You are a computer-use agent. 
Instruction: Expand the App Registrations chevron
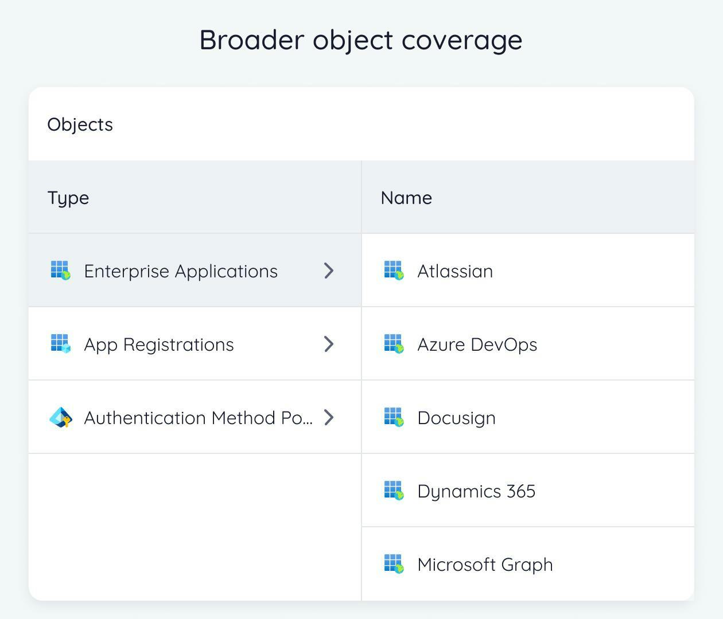tap(329, 344)
